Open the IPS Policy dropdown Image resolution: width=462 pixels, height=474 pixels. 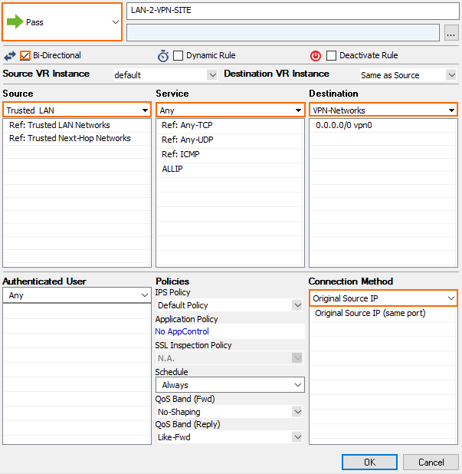[x=230, y=305]
